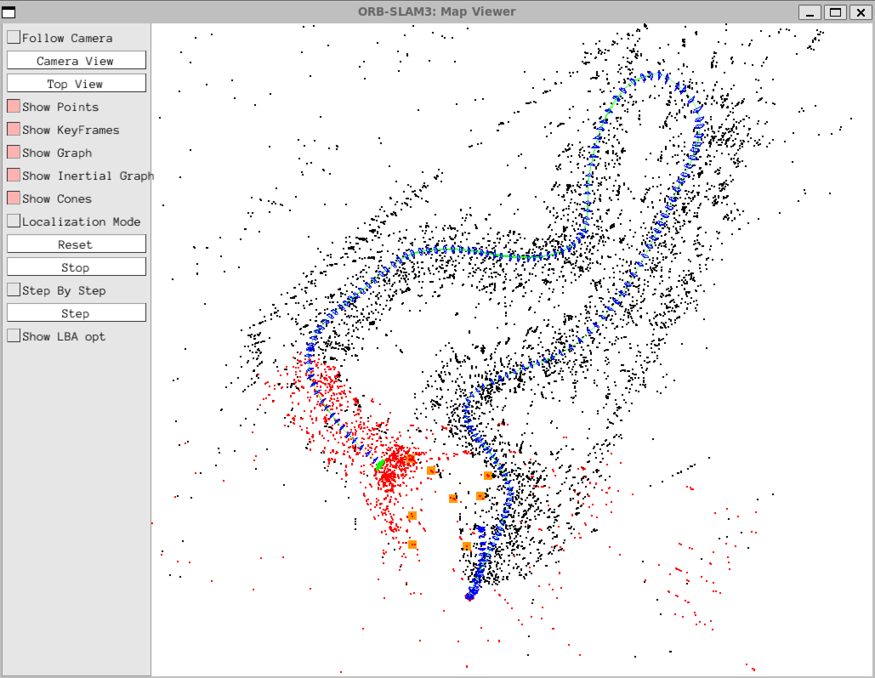Uncheck the Show Graph option
The width and height of the screenshot is (875, 678).
tap(14, 152)
